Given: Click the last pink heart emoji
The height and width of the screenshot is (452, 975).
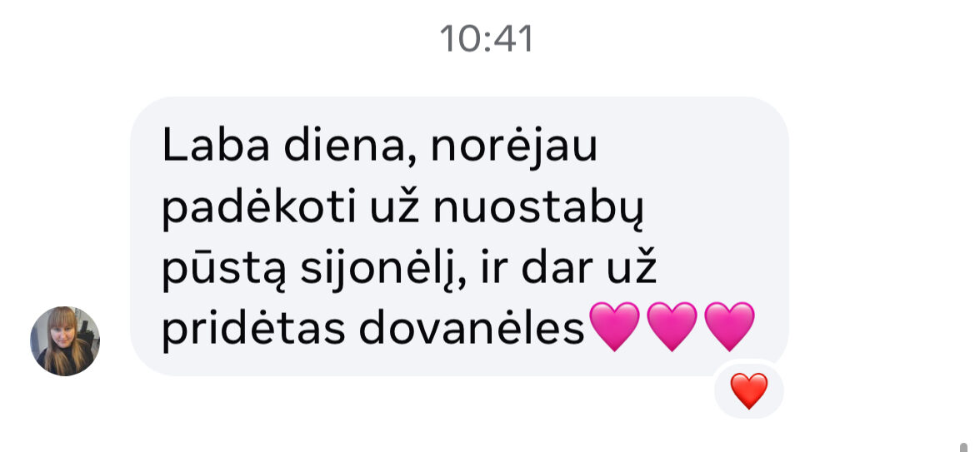Looking at the screenshot, I should pyautogui.click(x=729, y=326).
